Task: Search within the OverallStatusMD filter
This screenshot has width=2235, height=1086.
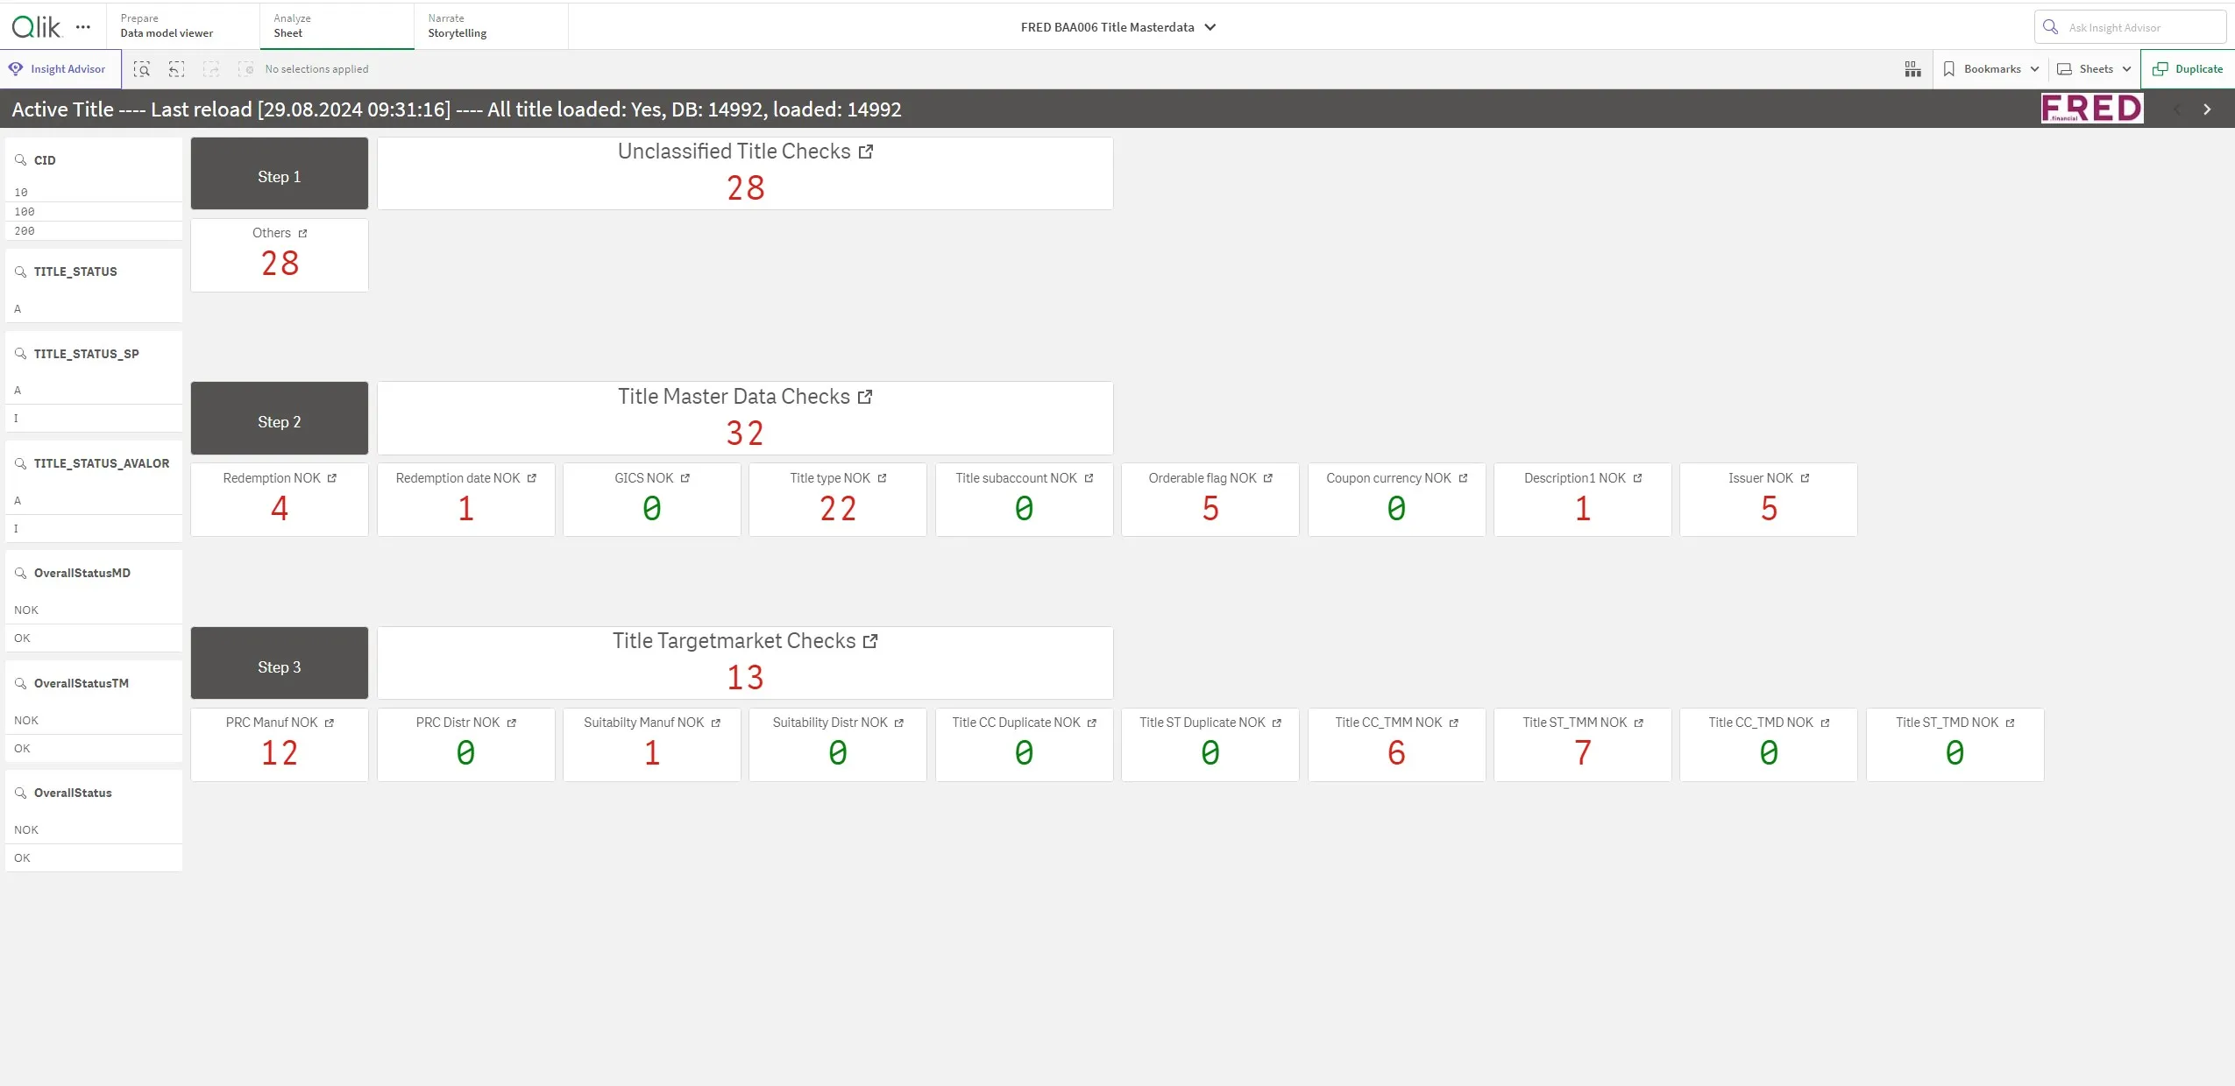Action: (20, 573)
